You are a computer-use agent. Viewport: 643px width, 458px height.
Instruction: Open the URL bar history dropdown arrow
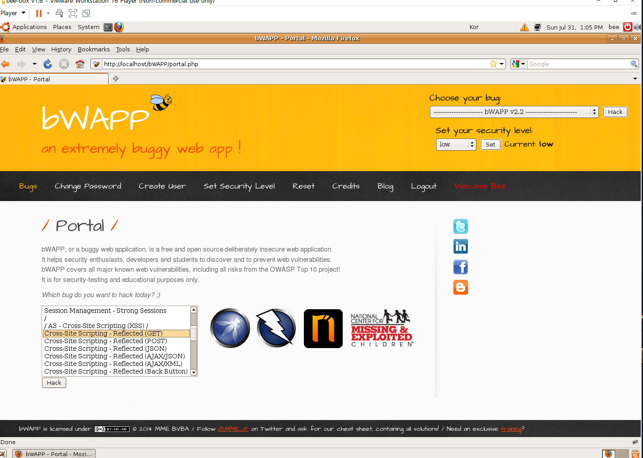(x=501, y=64)
